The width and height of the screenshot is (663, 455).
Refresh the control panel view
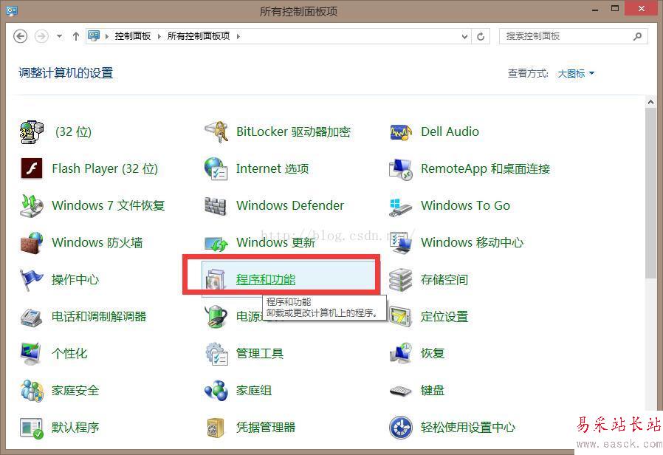point(481,36)
